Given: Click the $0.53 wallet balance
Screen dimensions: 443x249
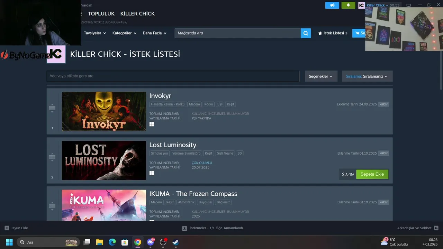Looking at the screenshot, I should [x=395, y=5].
